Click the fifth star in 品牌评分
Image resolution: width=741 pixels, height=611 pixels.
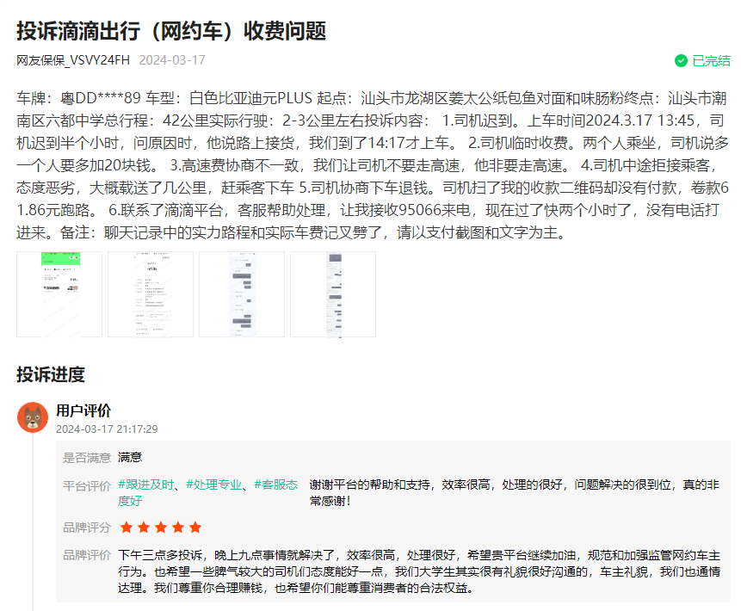(195, 528)
